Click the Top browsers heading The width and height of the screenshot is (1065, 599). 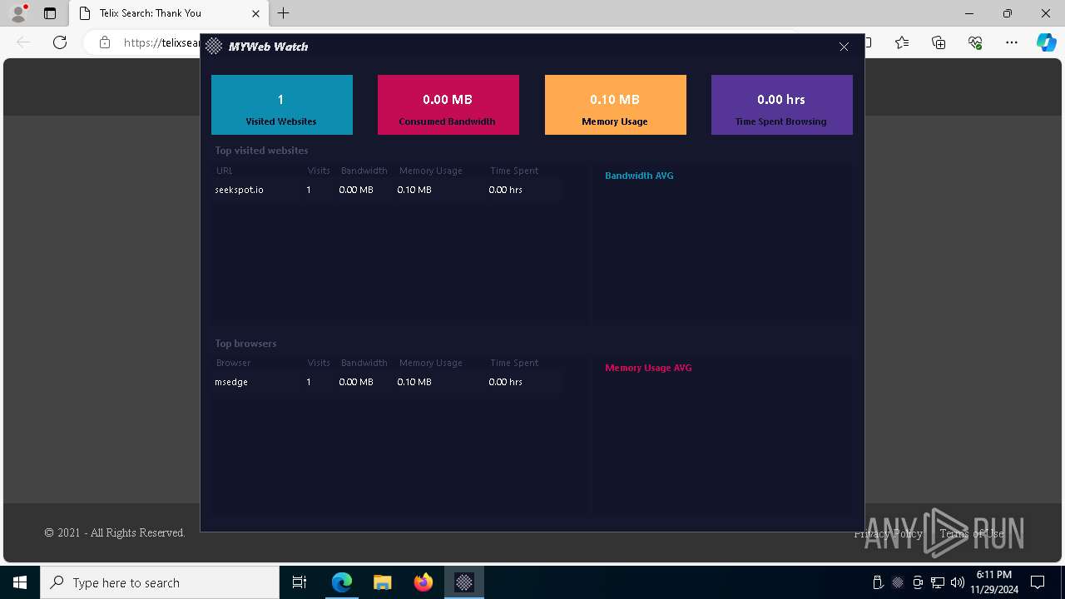click(x=245, y=344)
